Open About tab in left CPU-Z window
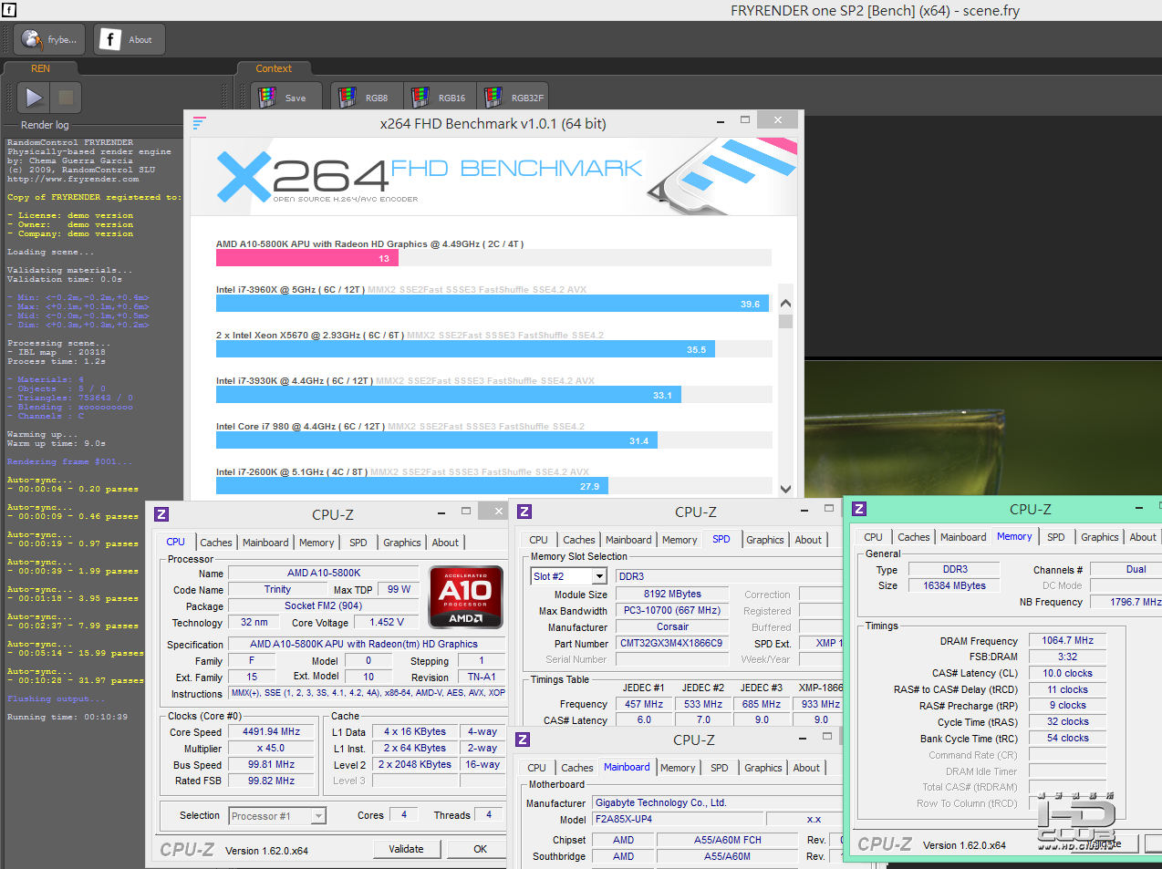The image size is (1162, 869). 445,543
